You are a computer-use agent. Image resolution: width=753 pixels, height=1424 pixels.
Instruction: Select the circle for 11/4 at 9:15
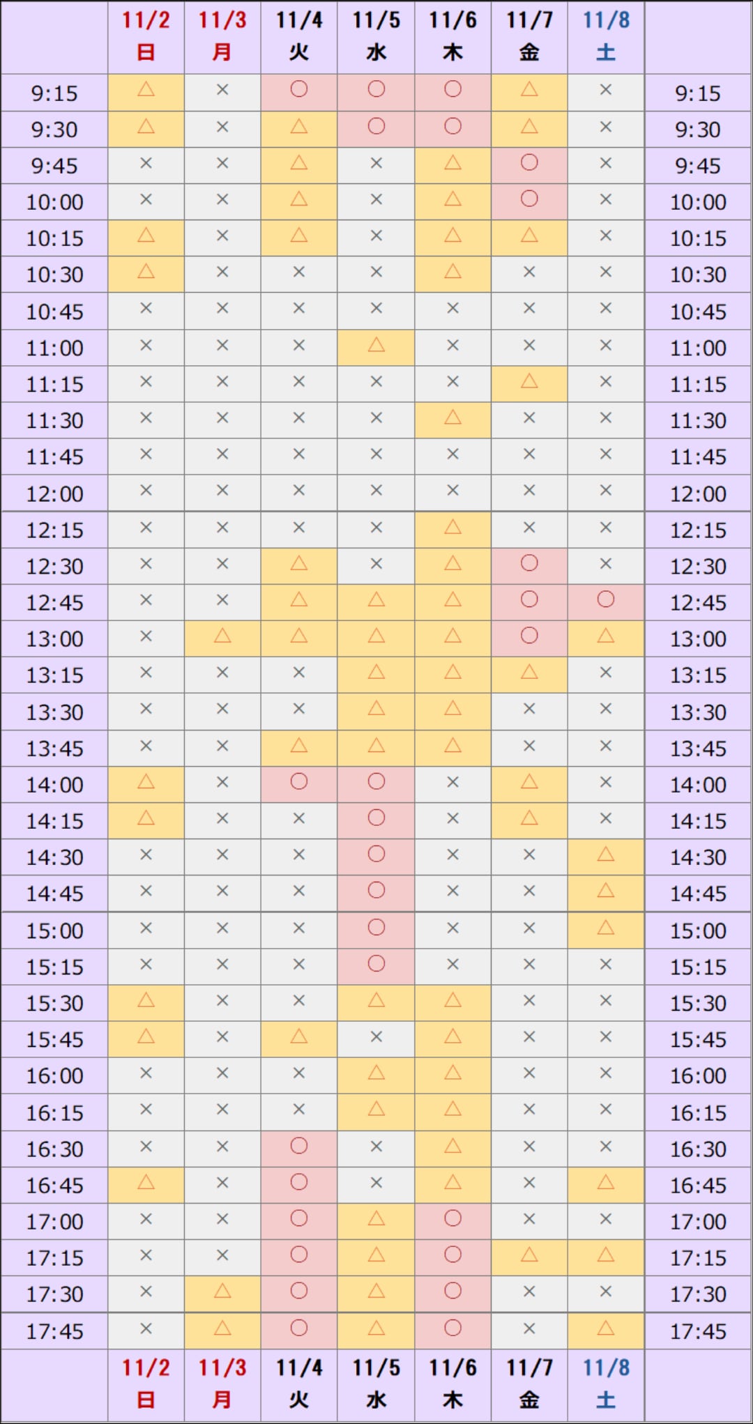tap(299, 90)
